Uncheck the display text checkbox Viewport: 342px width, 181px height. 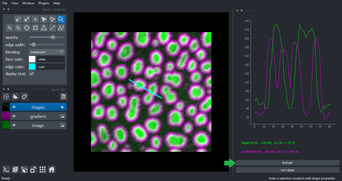pyautogui.click(x=32, y=74)
